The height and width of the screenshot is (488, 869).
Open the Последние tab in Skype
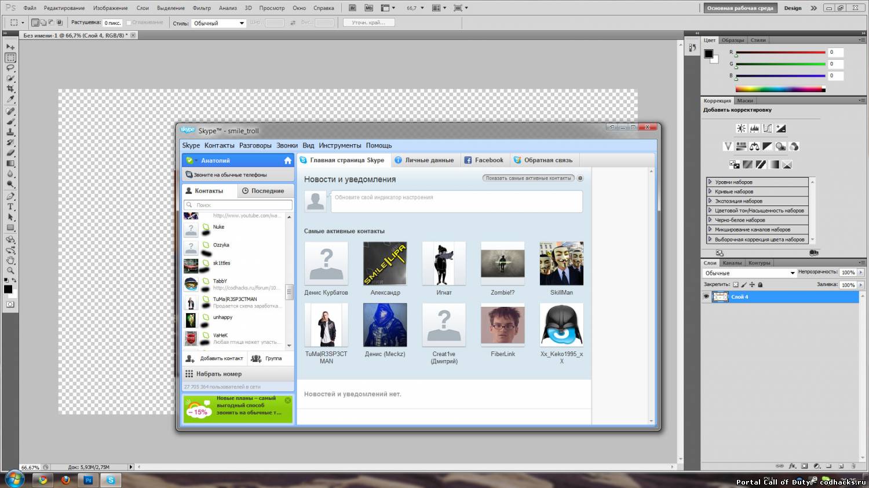tap(267, 190)
